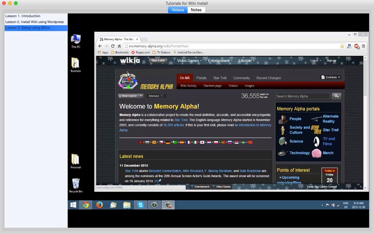This screenshot has width=374, height=234.
Task: Select the On MA tab
Action: click(x=185, y=78)
